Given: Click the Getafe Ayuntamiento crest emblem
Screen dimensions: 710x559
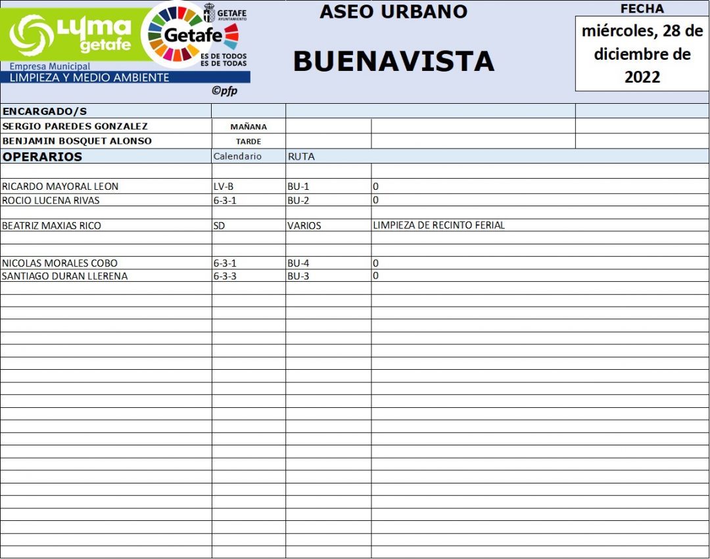Looking at the screenshot, I should click(x=208, y=12).
